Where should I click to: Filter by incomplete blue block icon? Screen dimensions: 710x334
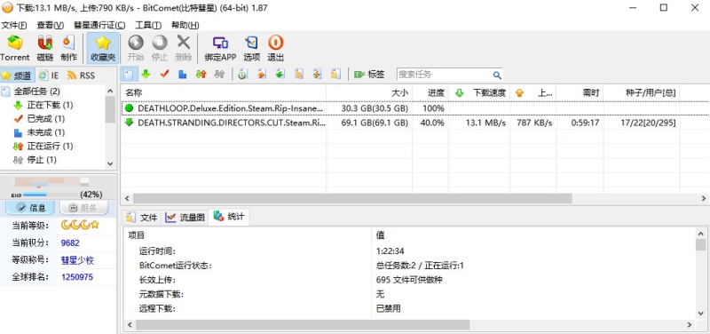[183, 75]
